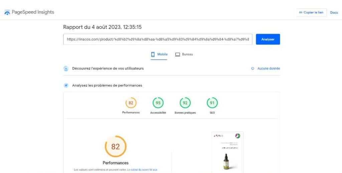Click the URL input field

(158, 39)
